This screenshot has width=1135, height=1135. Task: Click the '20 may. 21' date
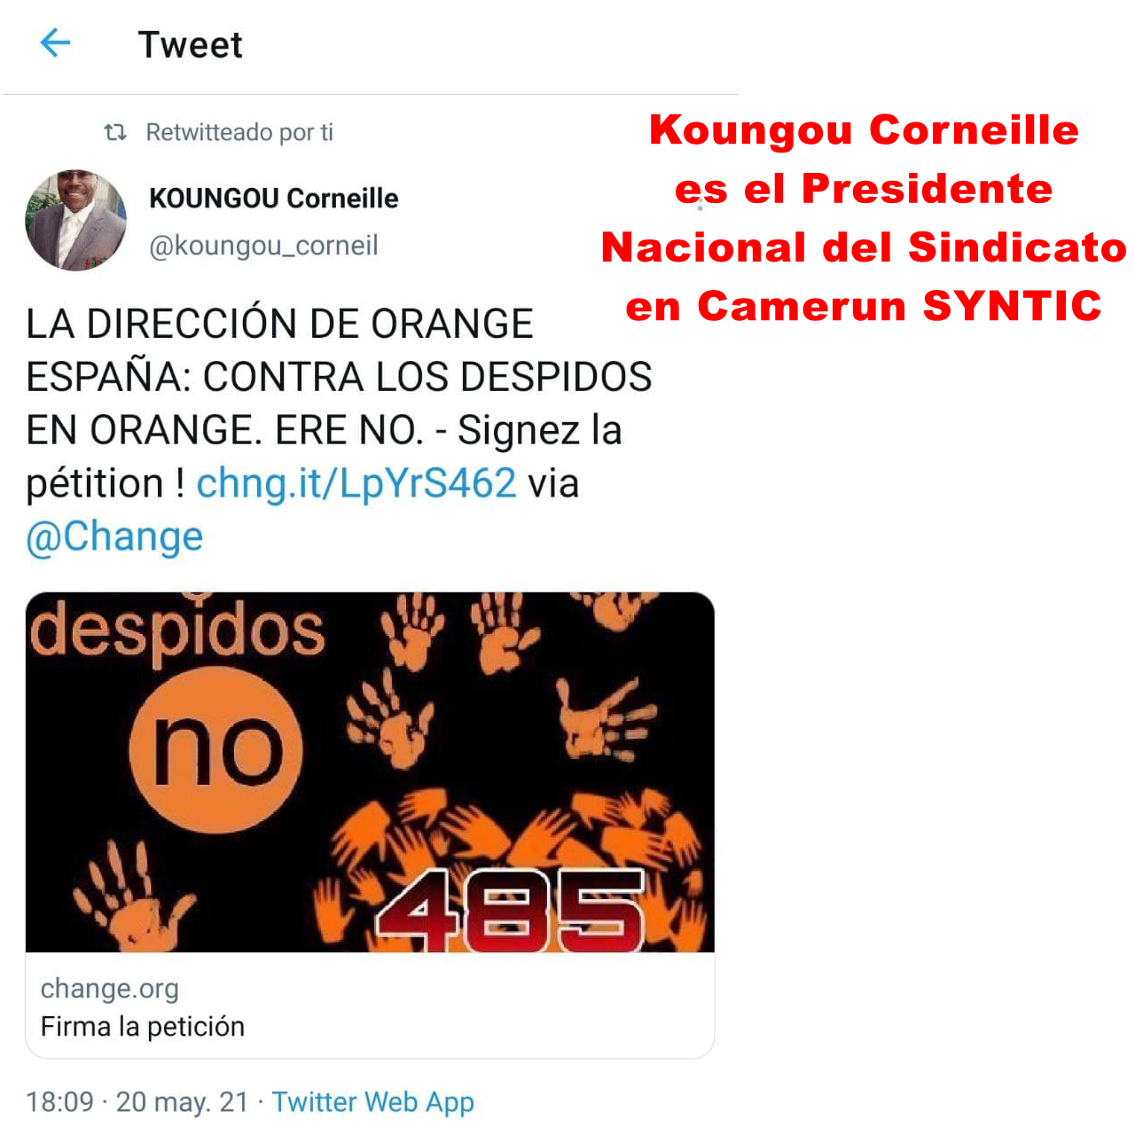pyautogui.click(x=182, y=1102)
